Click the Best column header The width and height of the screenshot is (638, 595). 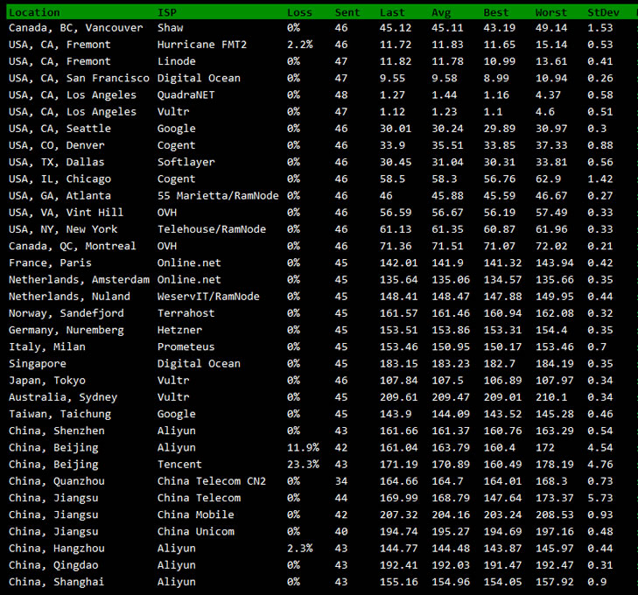pos(496,12)
